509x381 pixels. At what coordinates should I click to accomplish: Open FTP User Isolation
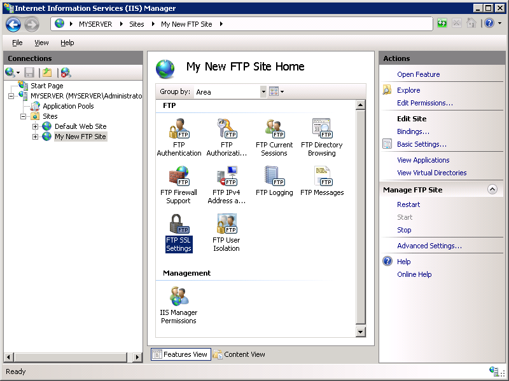tap(226, 231)
